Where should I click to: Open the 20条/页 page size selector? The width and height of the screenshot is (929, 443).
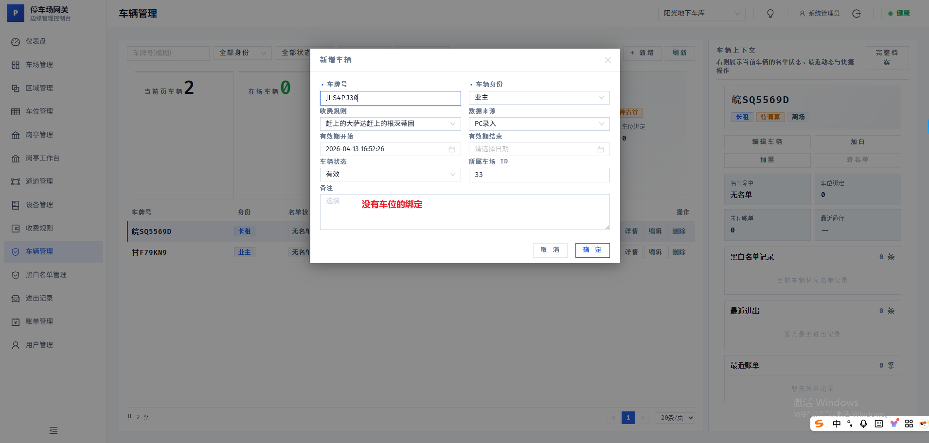(x=675, y=417)
